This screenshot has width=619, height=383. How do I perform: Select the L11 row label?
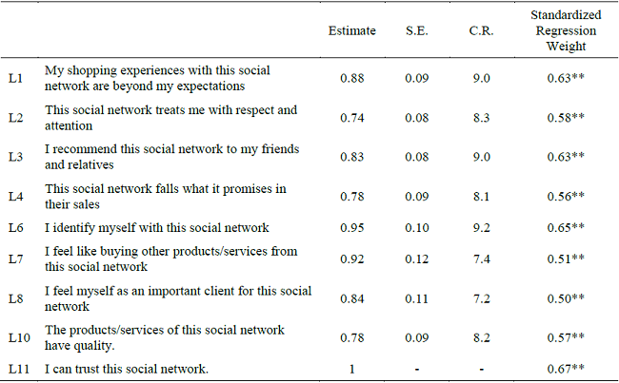pyautogui.click(x=16, y=368)
